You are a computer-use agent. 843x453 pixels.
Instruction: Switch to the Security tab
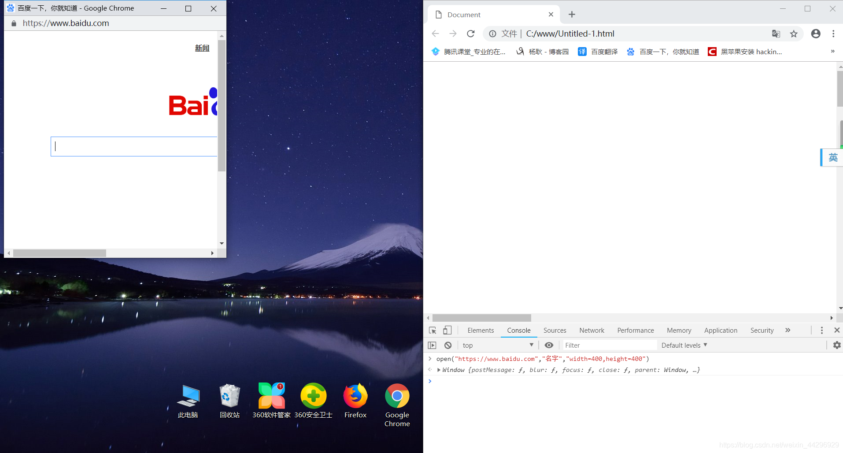pos(762,330)
